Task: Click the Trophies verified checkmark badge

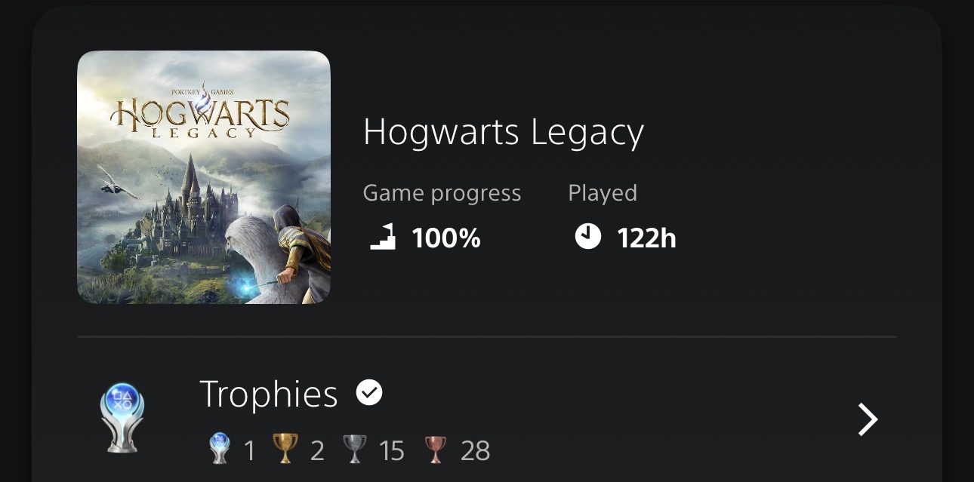Action: pyautogui.click(x=369, y=392)
